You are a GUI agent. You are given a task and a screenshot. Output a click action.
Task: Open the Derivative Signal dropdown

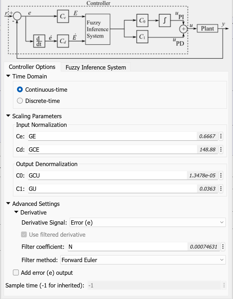pos(147,223)
